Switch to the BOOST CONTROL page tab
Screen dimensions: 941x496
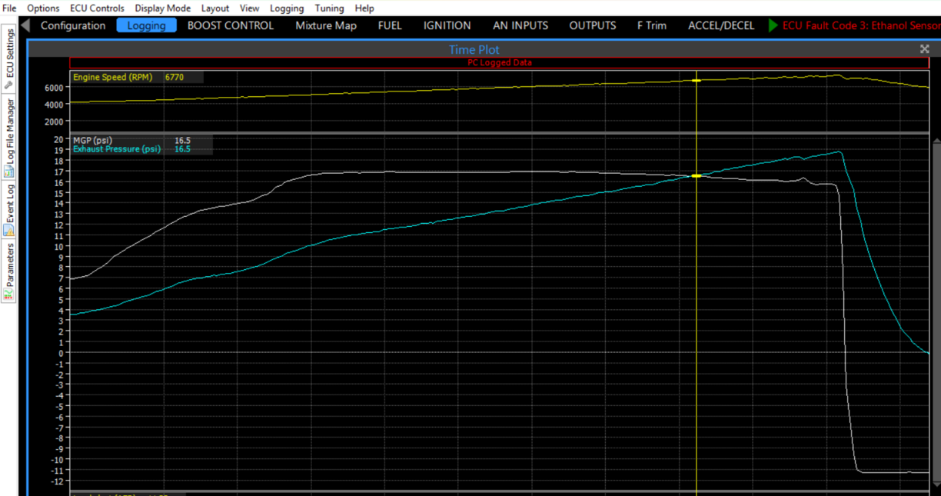pos(230,25)
